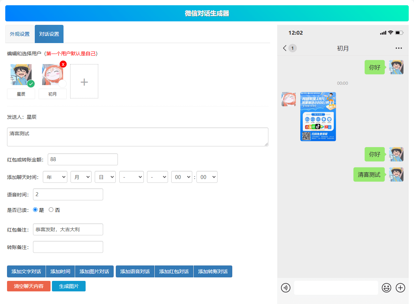This screenshot has width=414, height=304.
Task: Click 清空聊天内容 button
Action: coord(29,286)
